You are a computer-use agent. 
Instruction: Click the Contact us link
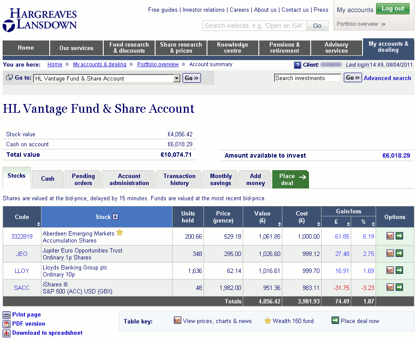[295, 10]
